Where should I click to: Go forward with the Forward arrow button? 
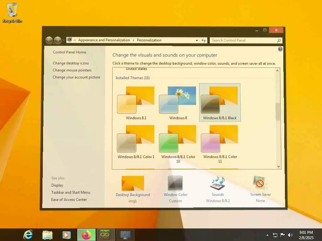point(58,40)
